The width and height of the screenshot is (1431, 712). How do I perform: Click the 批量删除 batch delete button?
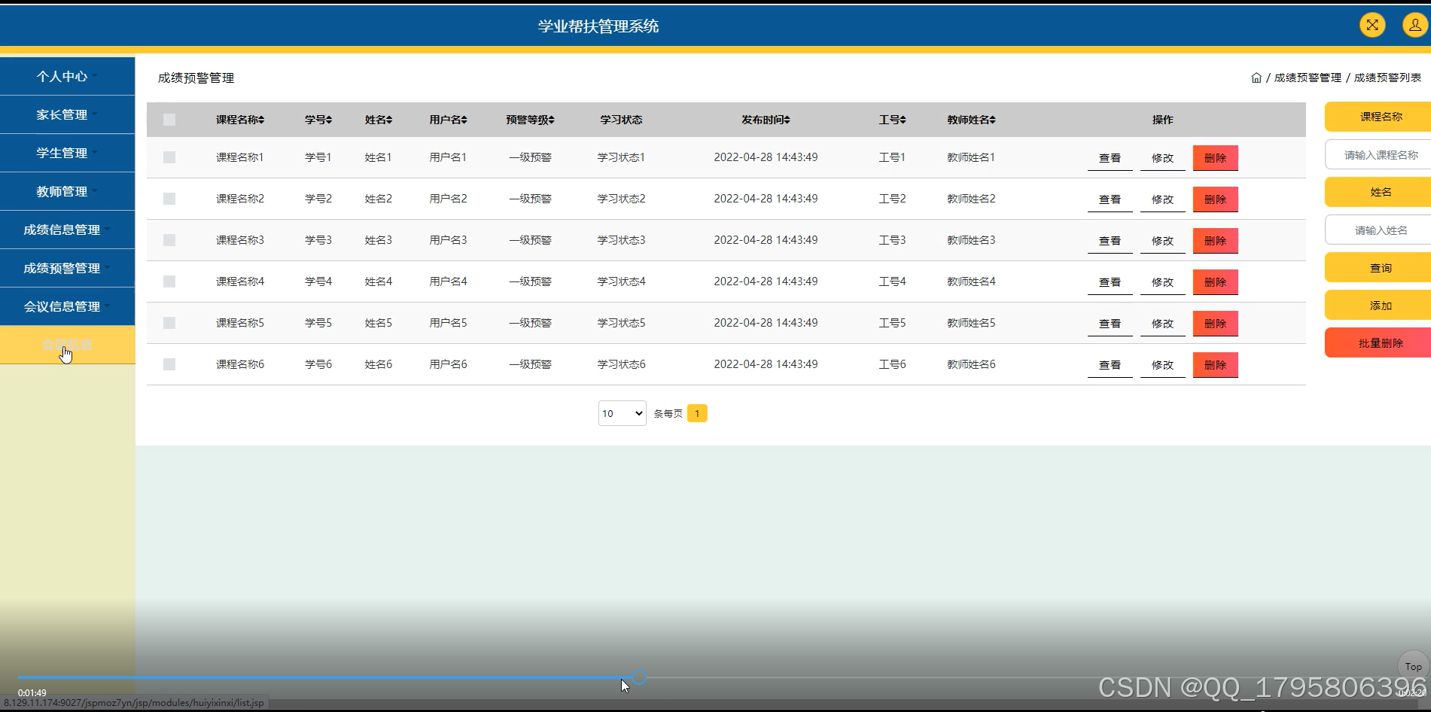(x=1380, y=342)
